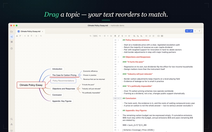Select the Introduction node
Screen dimensions: 212x132
[x=57, y=69]
